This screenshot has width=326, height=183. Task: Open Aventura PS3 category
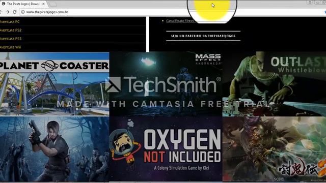[11, 39]
